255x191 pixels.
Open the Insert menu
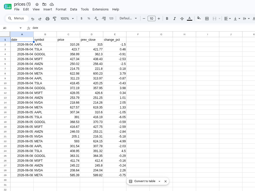[48, 9]
